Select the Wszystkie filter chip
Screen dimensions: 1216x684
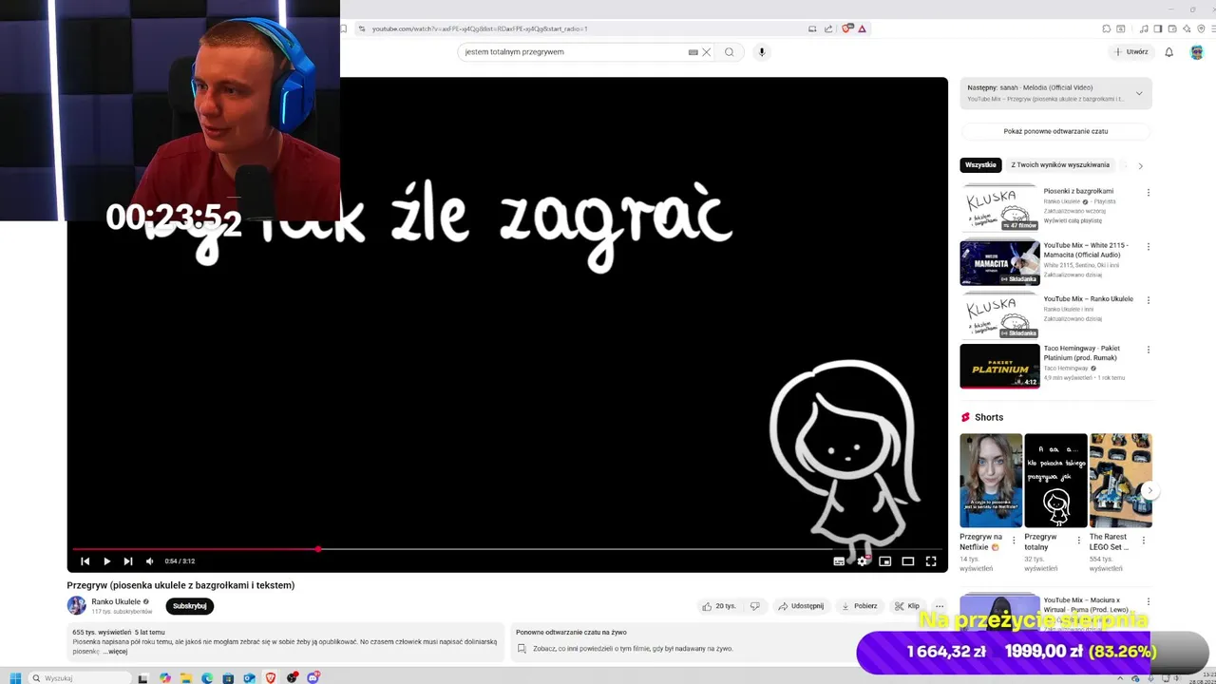coord(980,165)
